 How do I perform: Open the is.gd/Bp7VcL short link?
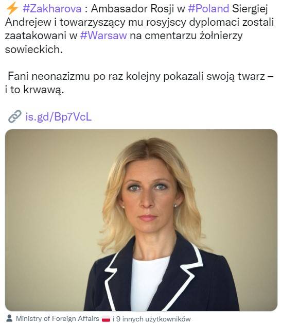click(59, 117)
